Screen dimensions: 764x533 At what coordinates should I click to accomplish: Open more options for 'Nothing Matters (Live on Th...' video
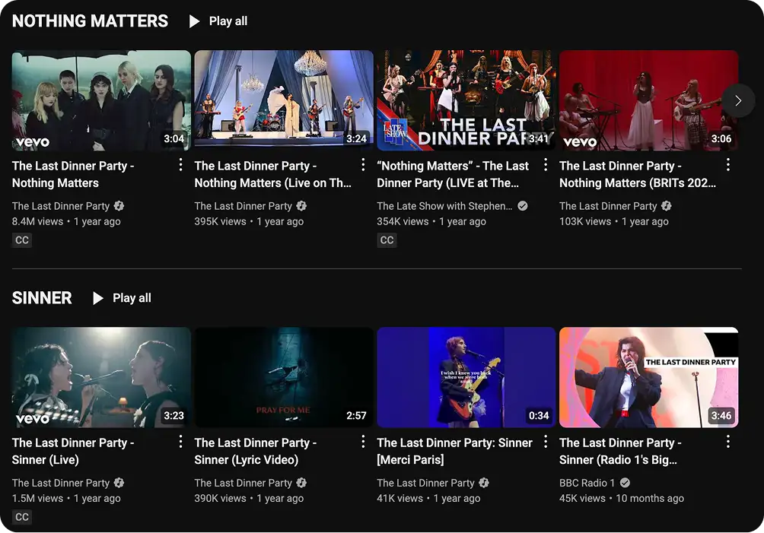(363, 165)
